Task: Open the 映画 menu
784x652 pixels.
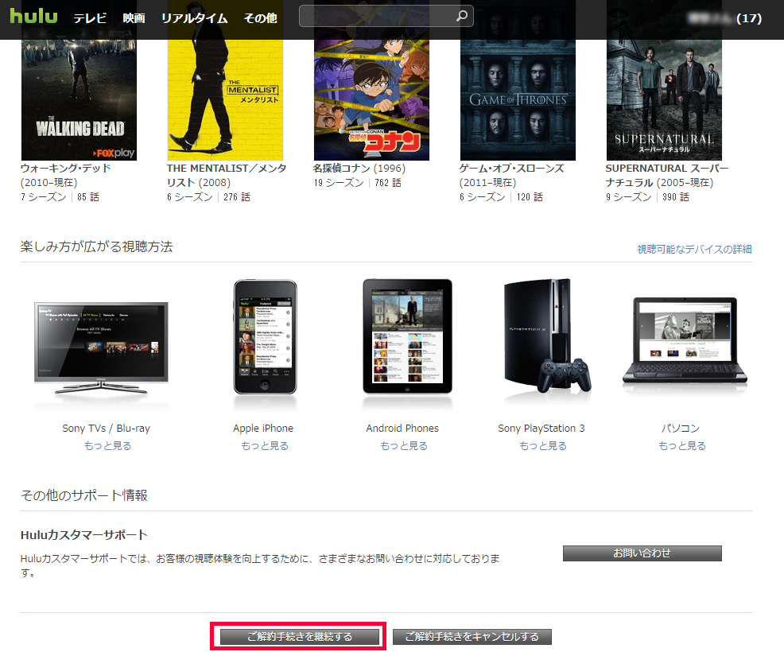Action: (x=134, y=18)
